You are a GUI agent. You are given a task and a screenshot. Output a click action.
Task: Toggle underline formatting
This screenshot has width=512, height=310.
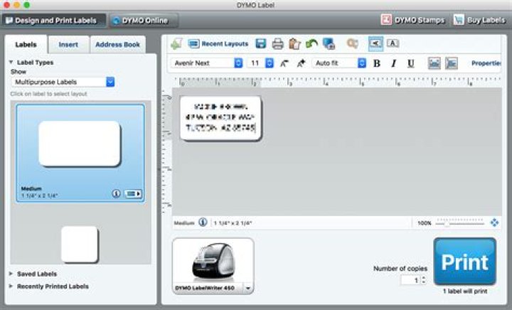tap(411, 63)
